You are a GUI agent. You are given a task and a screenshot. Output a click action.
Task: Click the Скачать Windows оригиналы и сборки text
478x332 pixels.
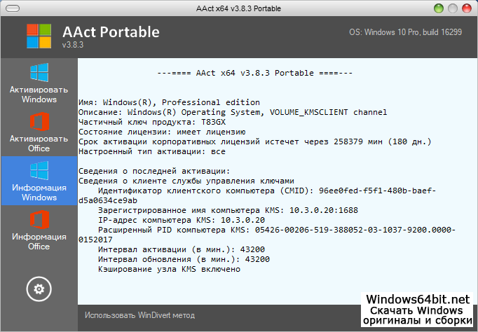tap(417, 316)
